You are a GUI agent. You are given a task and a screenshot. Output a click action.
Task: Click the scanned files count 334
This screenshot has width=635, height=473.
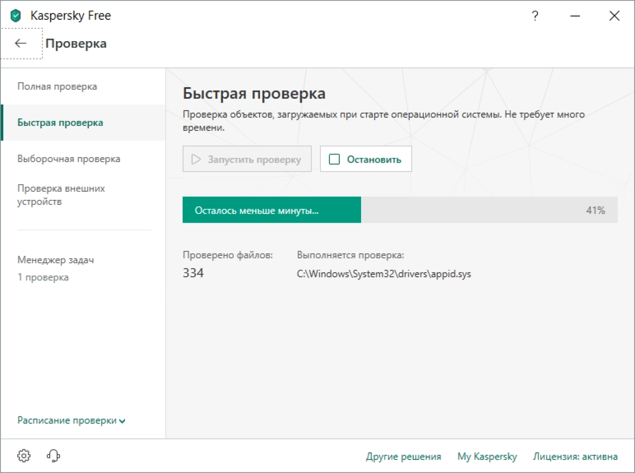[x=193, y=273]
